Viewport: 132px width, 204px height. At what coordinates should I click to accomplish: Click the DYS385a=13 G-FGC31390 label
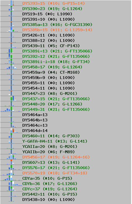tap(57, 25)
